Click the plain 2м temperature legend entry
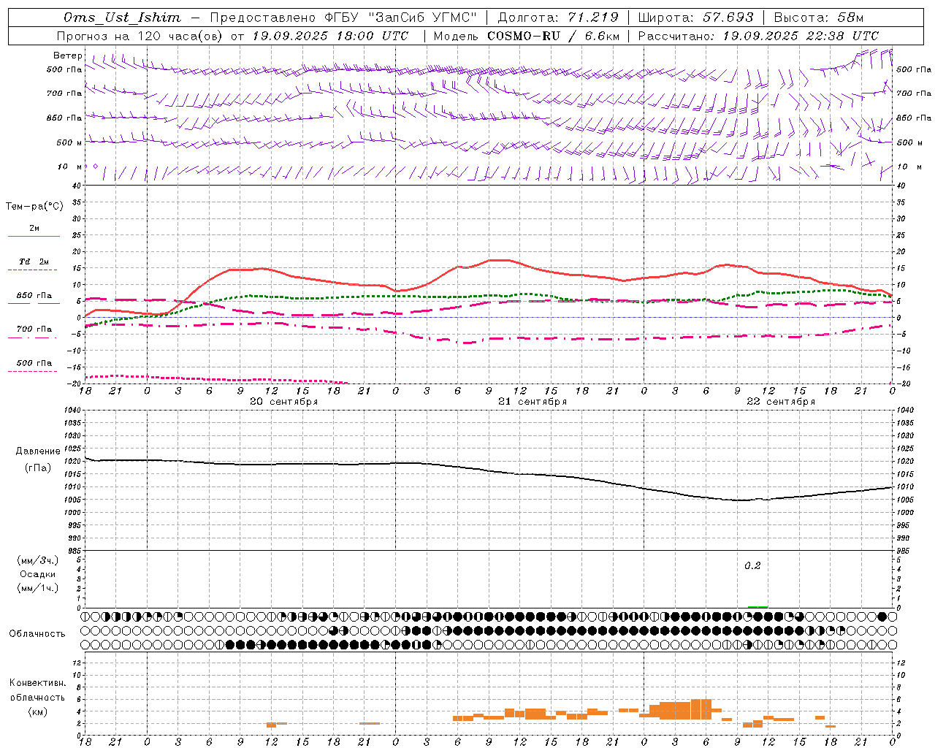Image resolution: width=935 pixels, height=748 pixels. click(34, 229)
